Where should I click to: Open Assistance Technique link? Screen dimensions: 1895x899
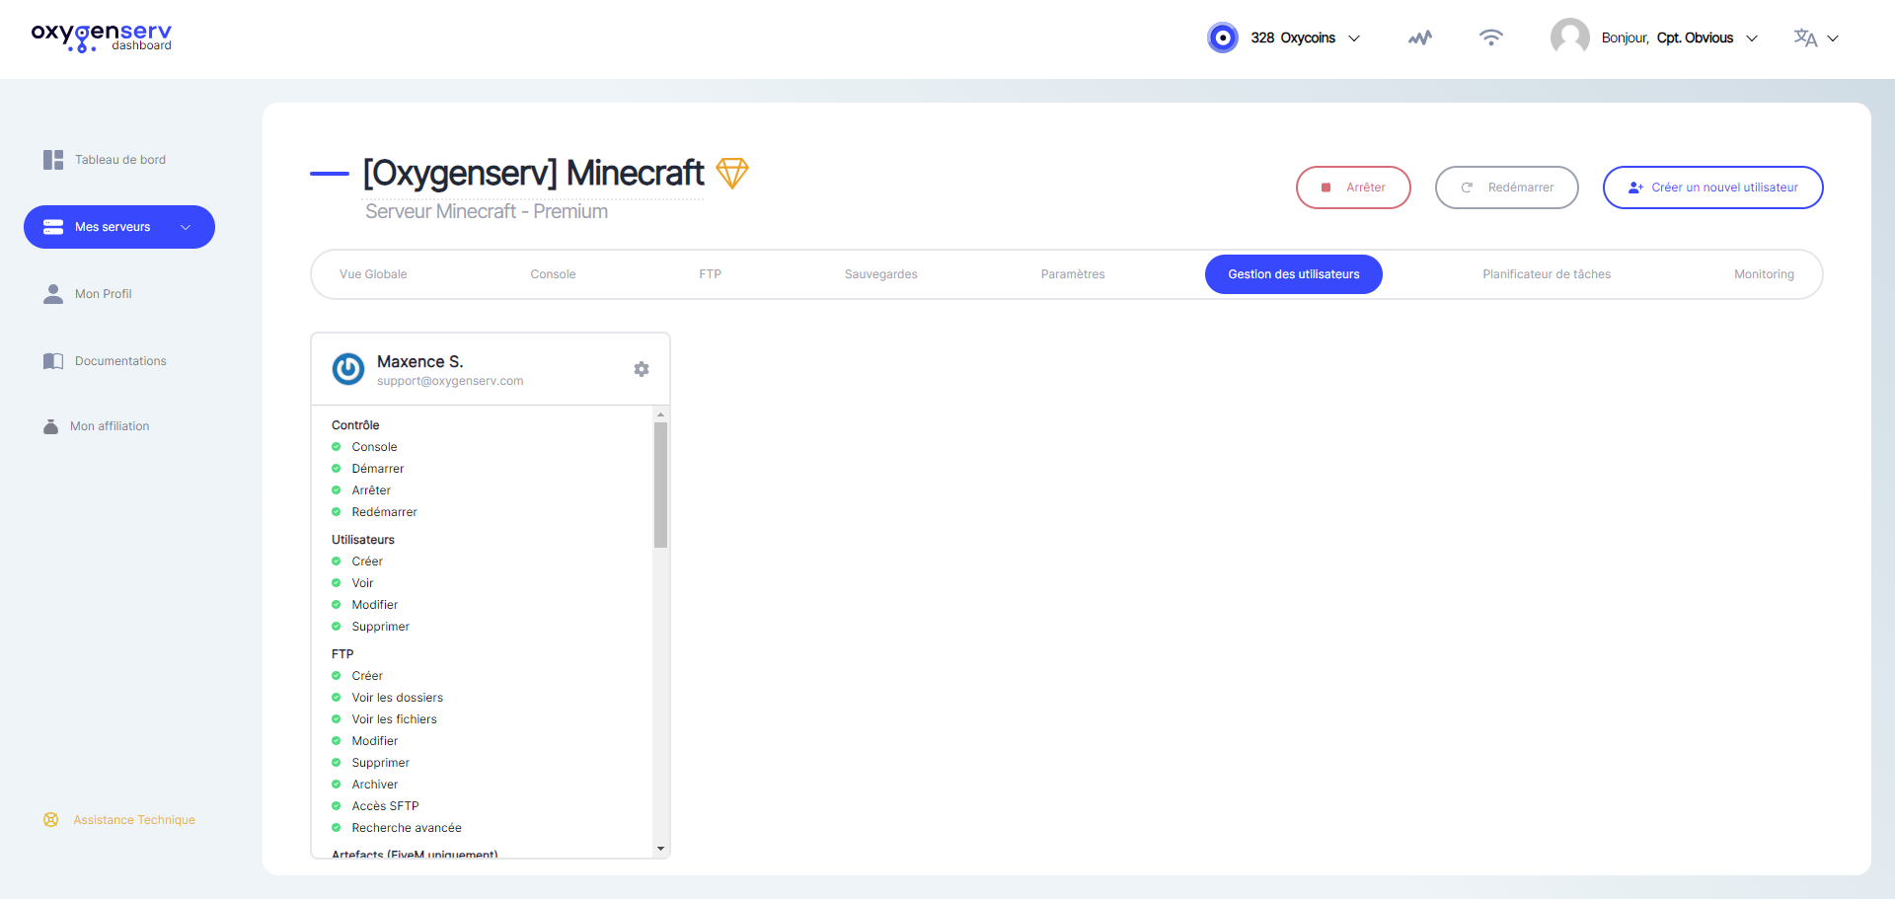(134, 820)
